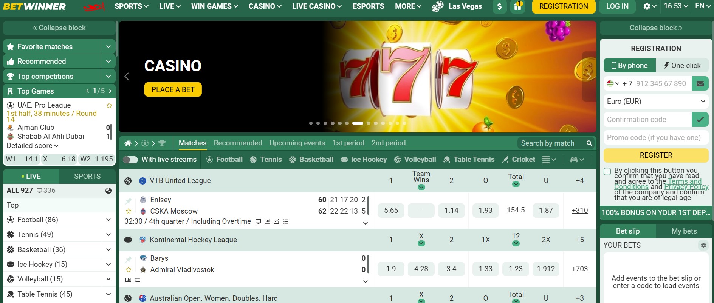The height and width of the screenshot is (303, 714).
Task: Select By phone registration method
Action: point(629,65)
